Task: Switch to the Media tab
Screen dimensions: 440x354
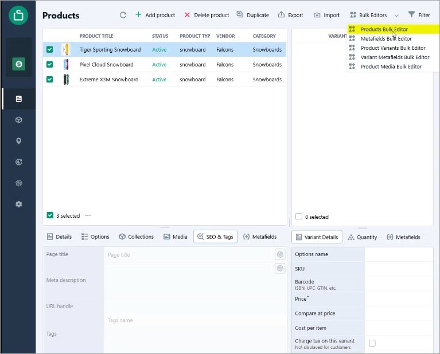Action: [176, 237]
